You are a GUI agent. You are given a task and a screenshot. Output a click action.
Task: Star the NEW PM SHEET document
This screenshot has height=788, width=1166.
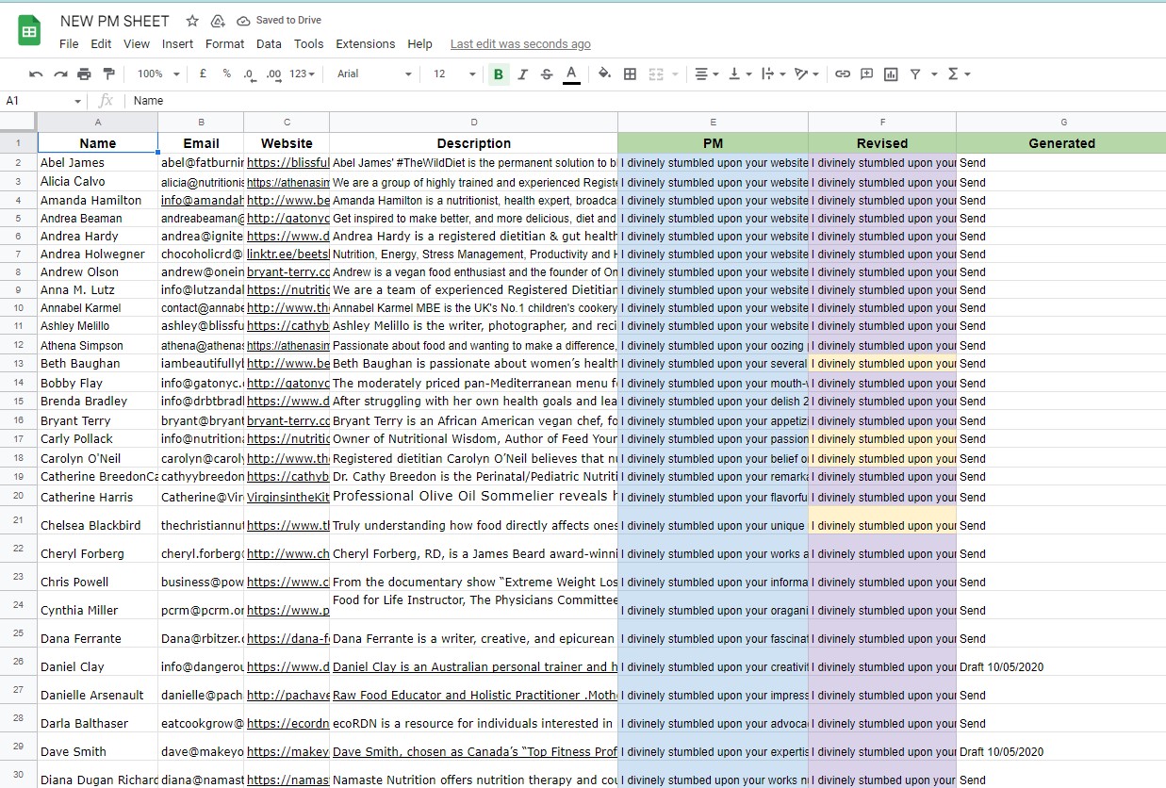[x=192, y=21]
